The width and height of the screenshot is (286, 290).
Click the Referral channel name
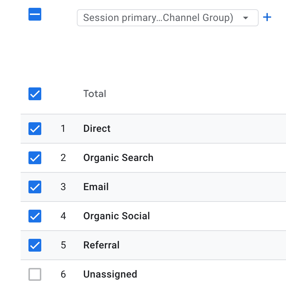[101, 245]
